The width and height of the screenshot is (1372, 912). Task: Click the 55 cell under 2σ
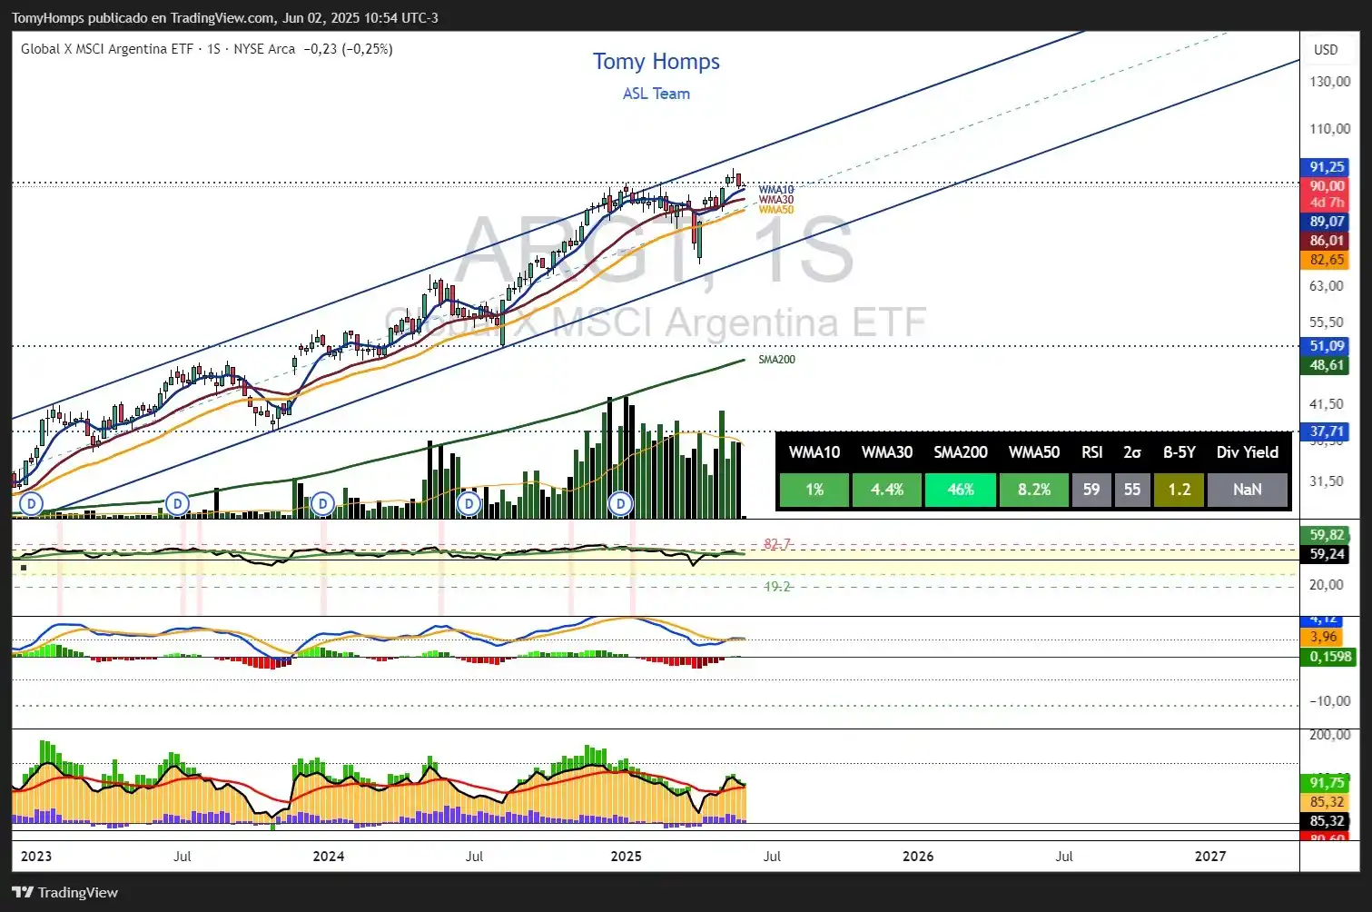tap(1132, 490)
